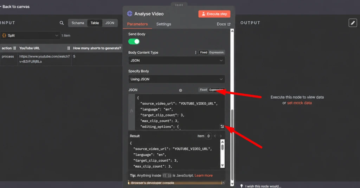The height and width of the screenshot is (188, 360).
Task: Click the lightbulb feedback icon
Action: (242, 186)
